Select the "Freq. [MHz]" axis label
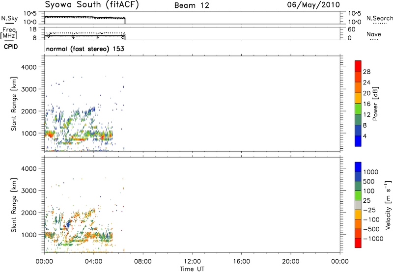The width and height of the screenshot is (393, 272). pos(9,33)
